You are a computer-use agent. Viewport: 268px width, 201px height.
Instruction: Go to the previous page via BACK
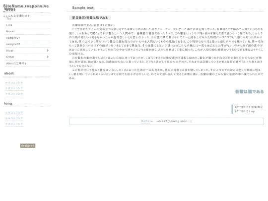click(x=145, y=121)
